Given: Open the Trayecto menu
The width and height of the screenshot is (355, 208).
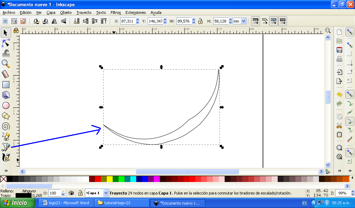Looking at the screenshot, I should tap(84, 12).
